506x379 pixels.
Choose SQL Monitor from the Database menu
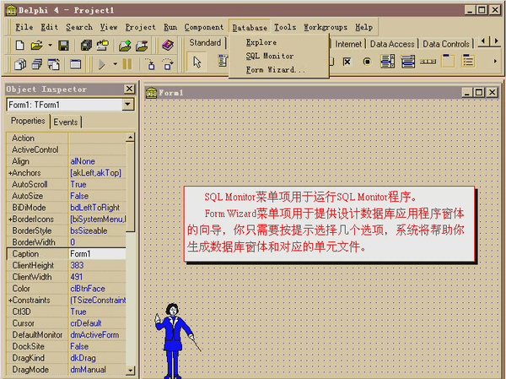coord(269,56)
